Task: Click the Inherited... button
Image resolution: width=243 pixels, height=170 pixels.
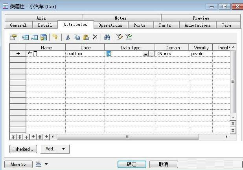Action: tap(23, 149)
